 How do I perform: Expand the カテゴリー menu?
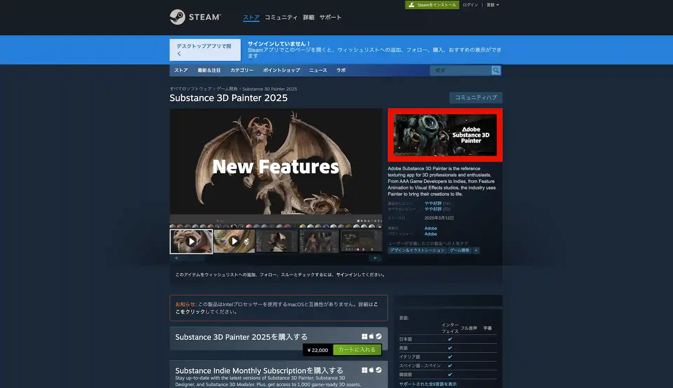(x=242, y=70)
